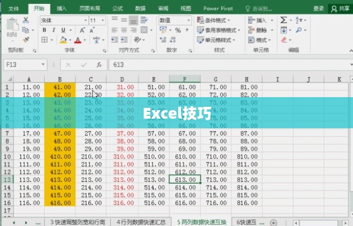Increase decimal places
The height and width of the screenshot is (226, 353).
point(163,40)
